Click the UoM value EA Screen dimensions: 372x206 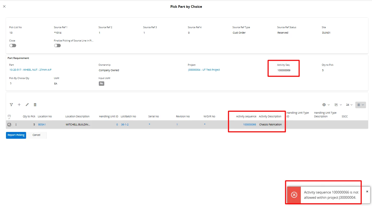pyautogui.click(x=56, y=84)
